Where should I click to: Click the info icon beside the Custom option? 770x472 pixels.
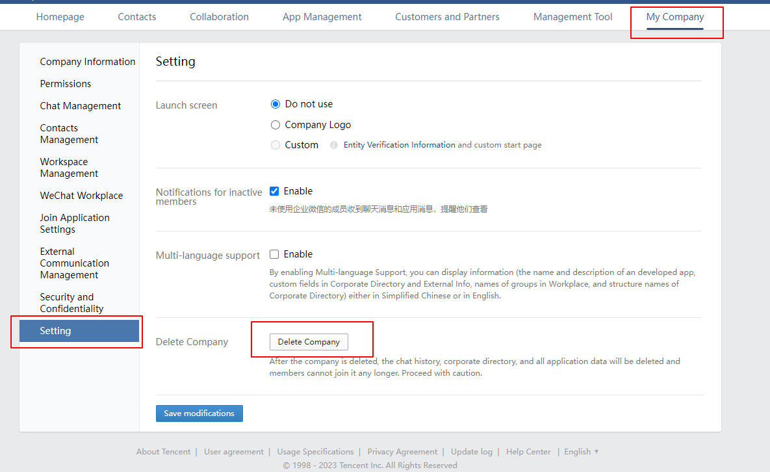click(x=334, y=145)
